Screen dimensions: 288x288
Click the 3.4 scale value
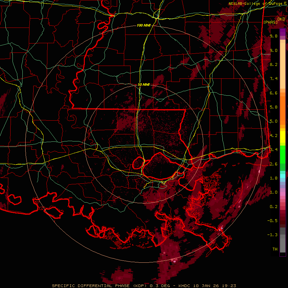coord(274,150)
